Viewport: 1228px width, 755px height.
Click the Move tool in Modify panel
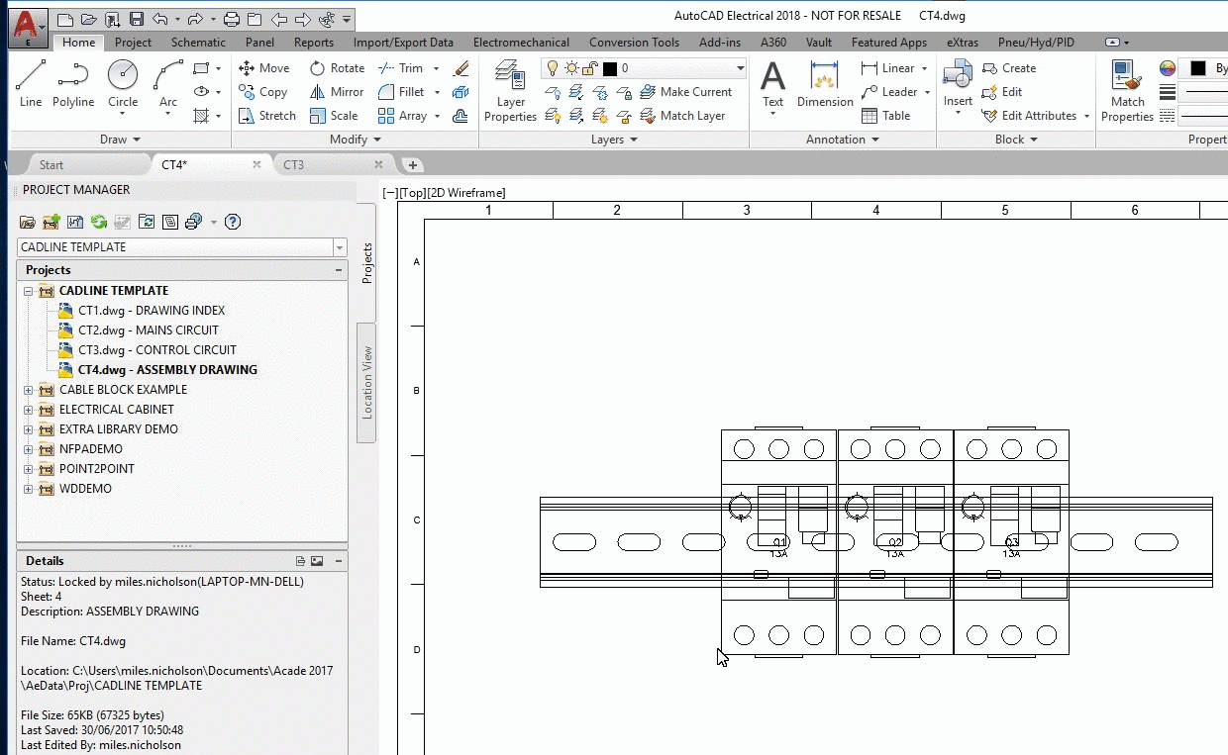pyautogui.click(x=263, y=67)
